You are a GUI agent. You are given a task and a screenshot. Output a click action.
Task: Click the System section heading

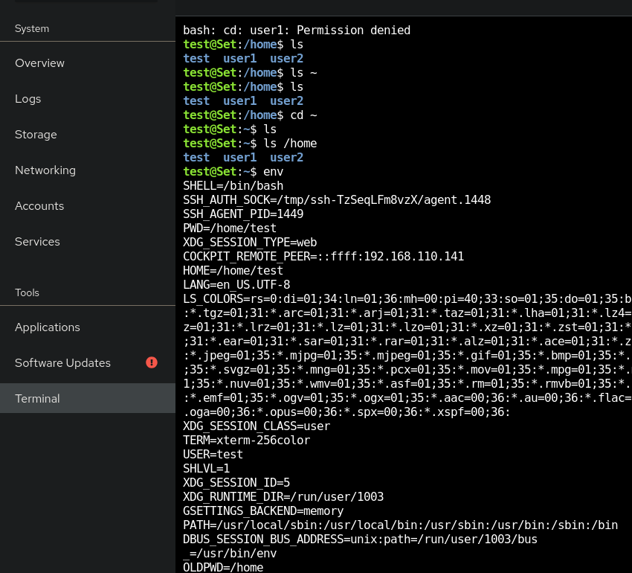pos(32,29)
